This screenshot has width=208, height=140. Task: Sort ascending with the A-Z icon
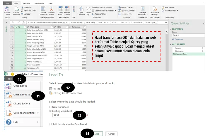click(x=74, y=7)
